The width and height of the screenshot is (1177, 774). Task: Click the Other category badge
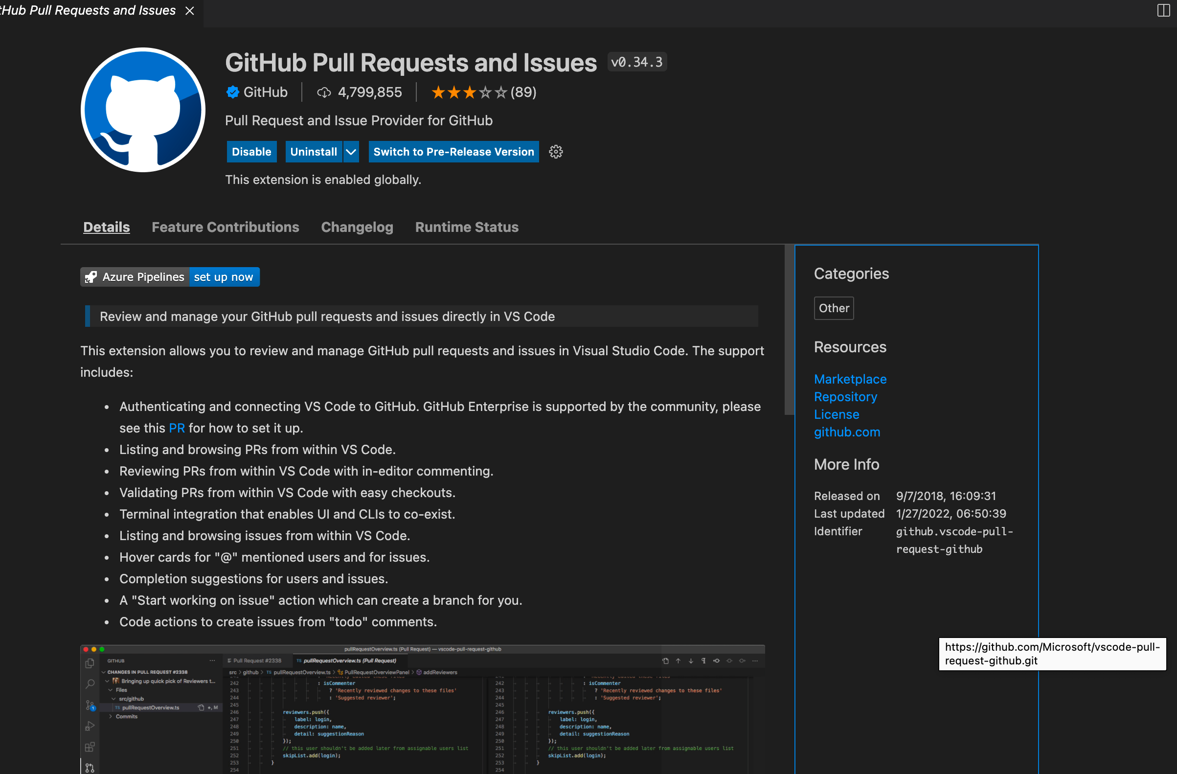tap(833, 308)
